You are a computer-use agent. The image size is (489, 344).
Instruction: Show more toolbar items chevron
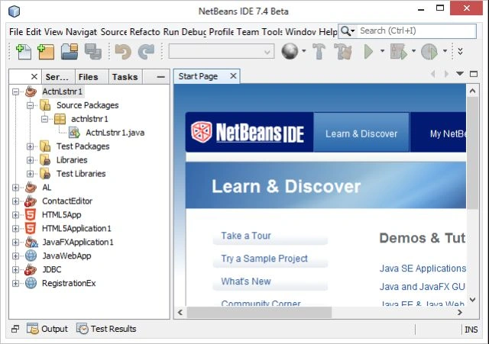click(x=460, y=51)
